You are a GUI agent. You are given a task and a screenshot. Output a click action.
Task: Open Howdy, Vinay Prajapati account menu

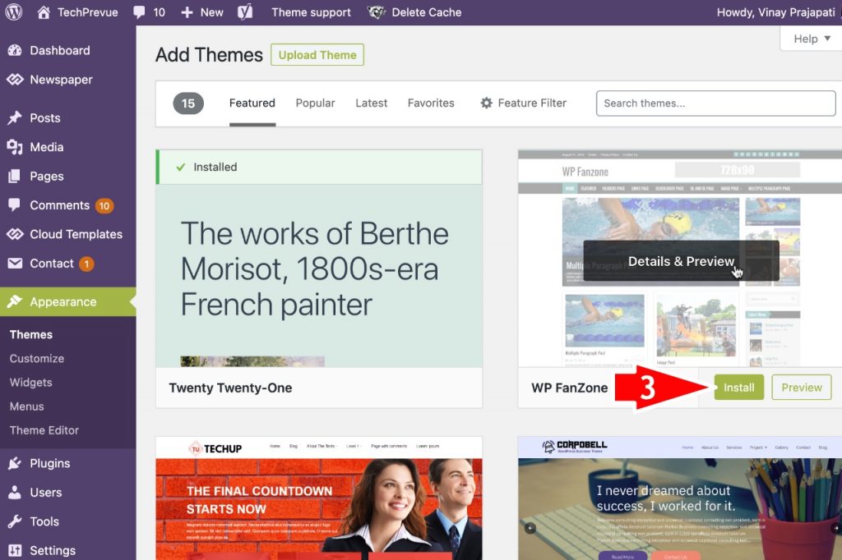[x=776, y=12]
